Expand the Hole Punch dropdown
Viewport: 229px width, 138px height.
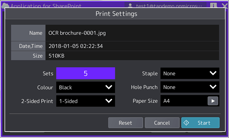coord(190,87)
